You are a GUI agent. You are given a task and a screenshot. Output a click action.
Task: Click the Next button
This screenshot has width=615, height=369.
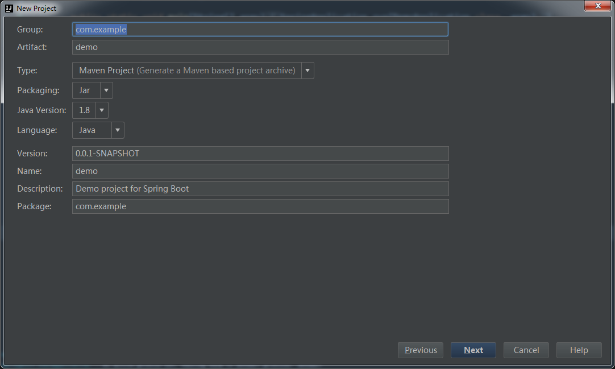(x=473, y=350)
